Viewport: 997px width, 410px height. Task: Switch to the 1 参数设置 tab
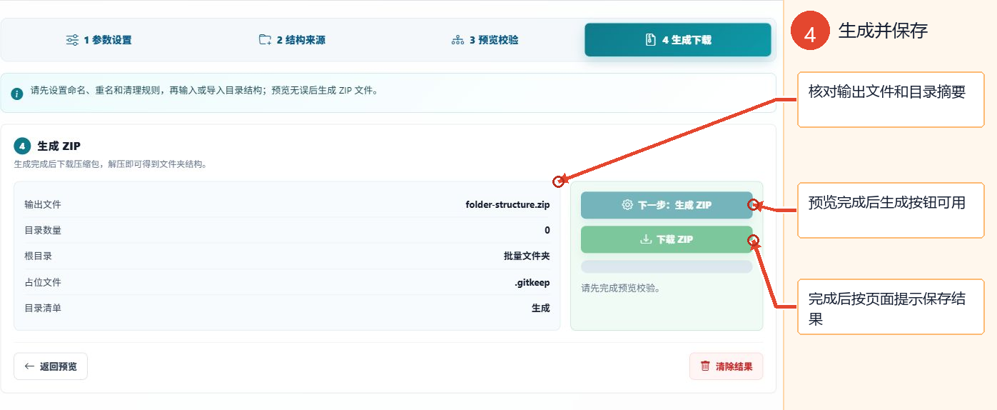pyautogui.click(x=98, y=40)
